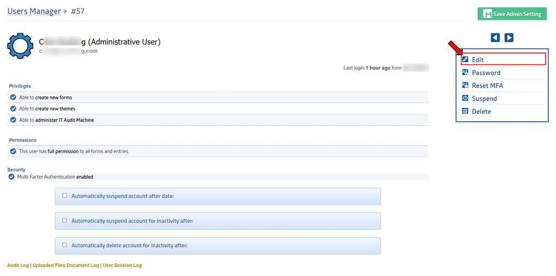556x276 pixels.
Task: Choose Password from the side menu
Action: (486, 73)
